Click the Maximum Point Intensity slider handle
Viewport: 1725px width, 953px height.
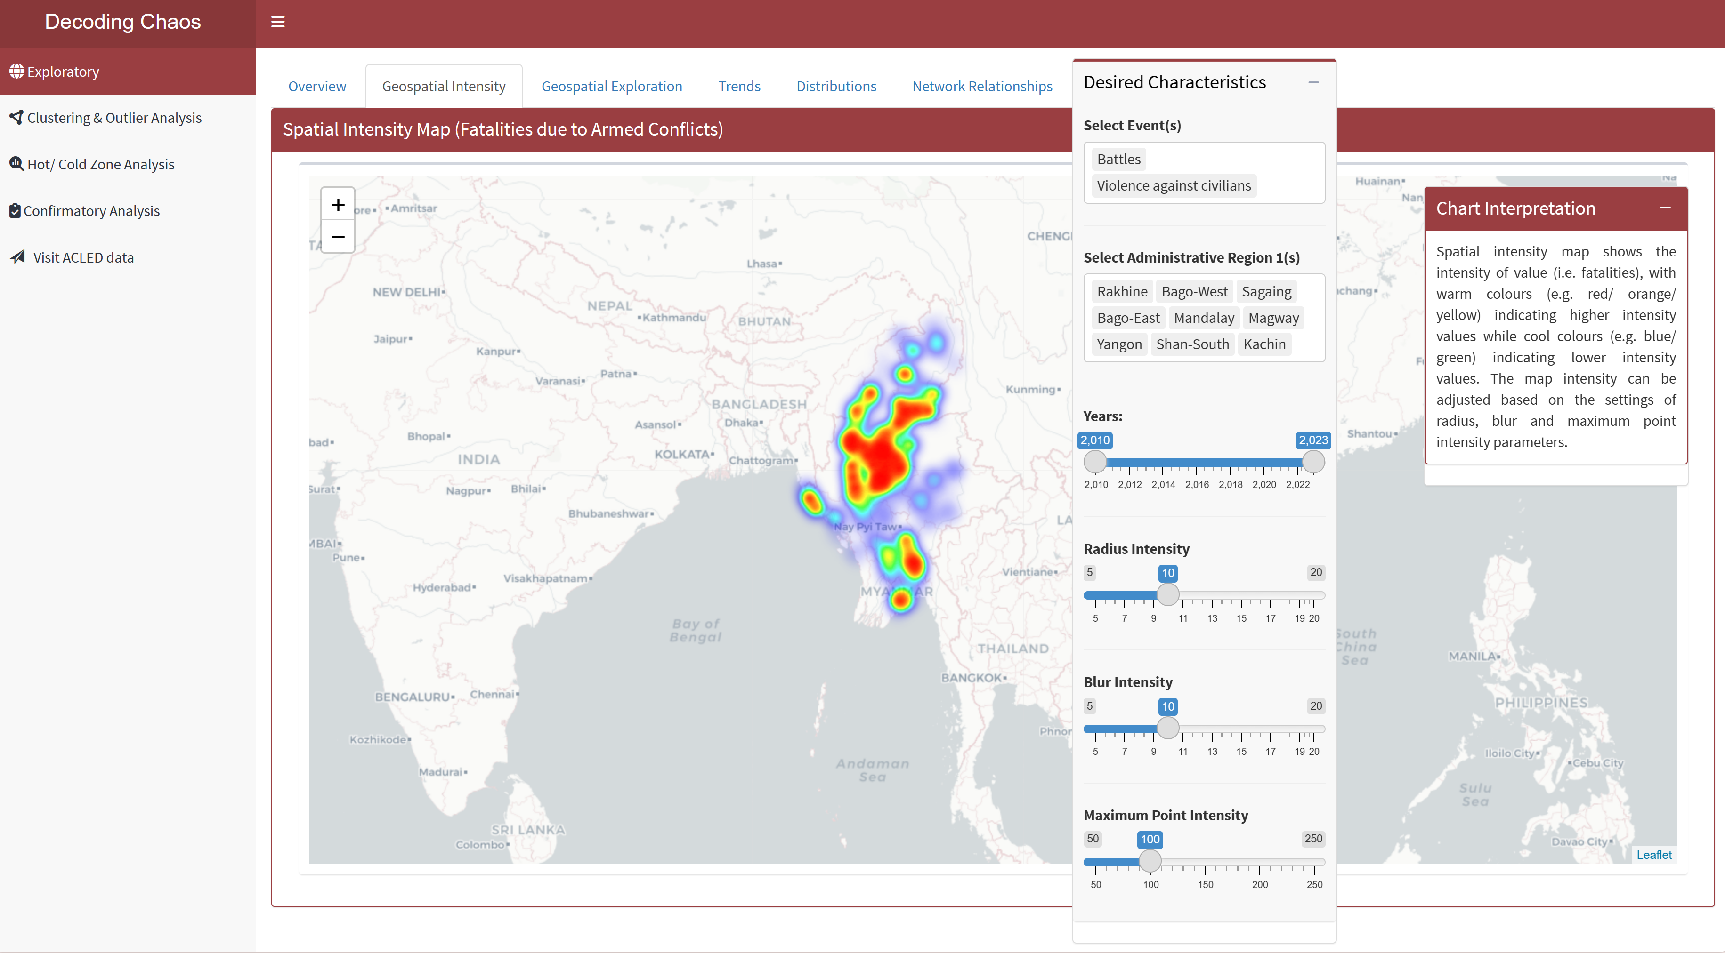click(x=1150, y=861)
